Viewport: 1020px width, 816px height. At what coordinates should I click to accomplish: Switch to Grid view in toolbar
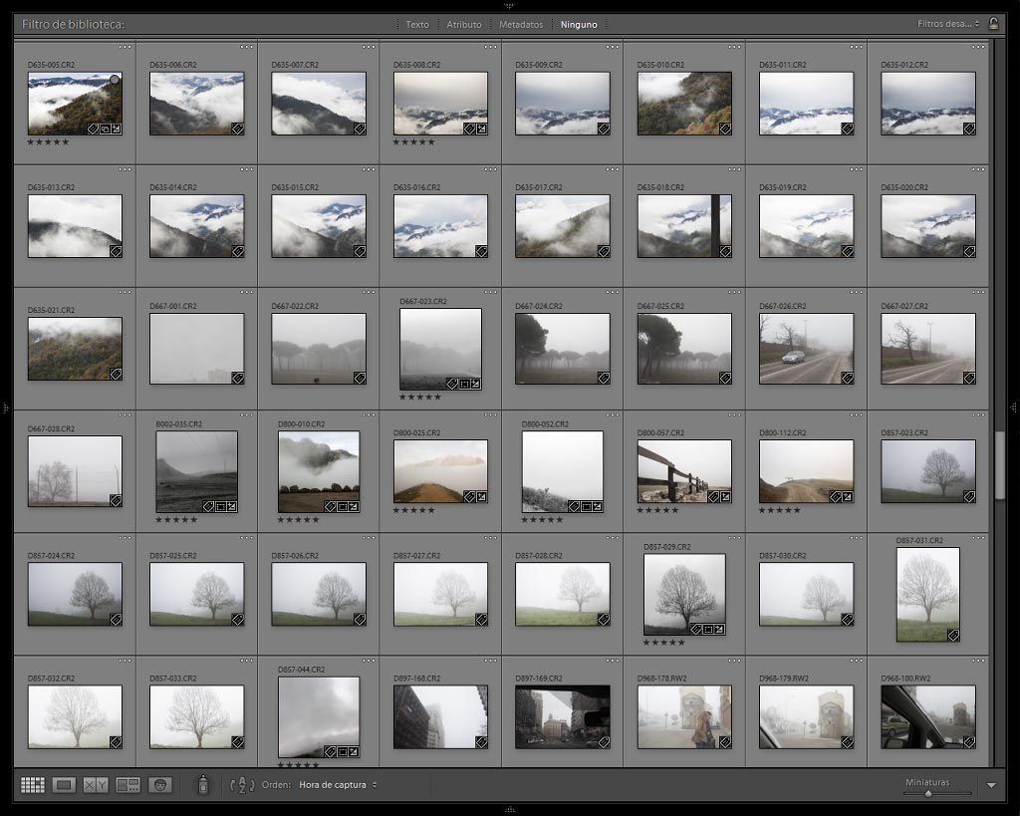click(x=33, y=785)
